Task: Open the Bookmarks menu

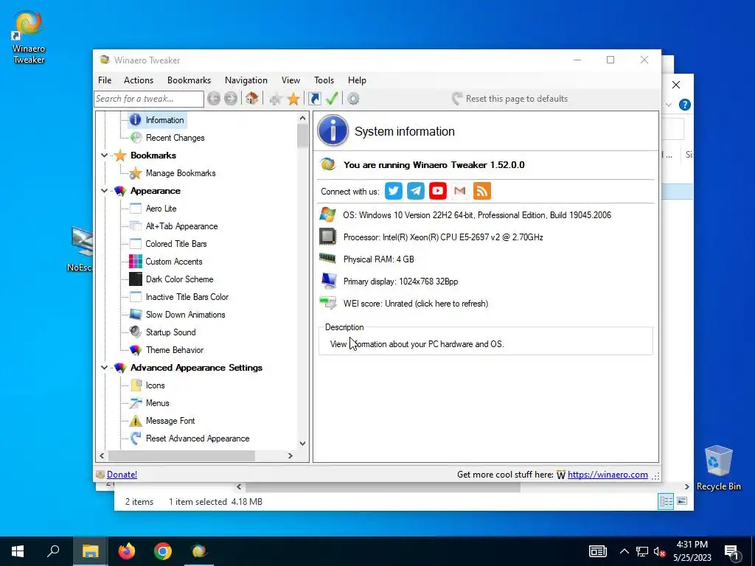Action: 189,80
